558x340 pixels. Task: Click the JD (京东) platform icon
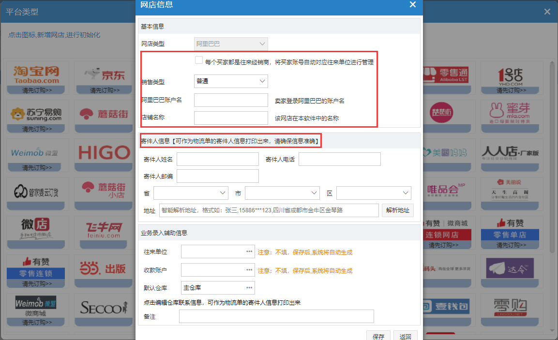coord(104,74)
